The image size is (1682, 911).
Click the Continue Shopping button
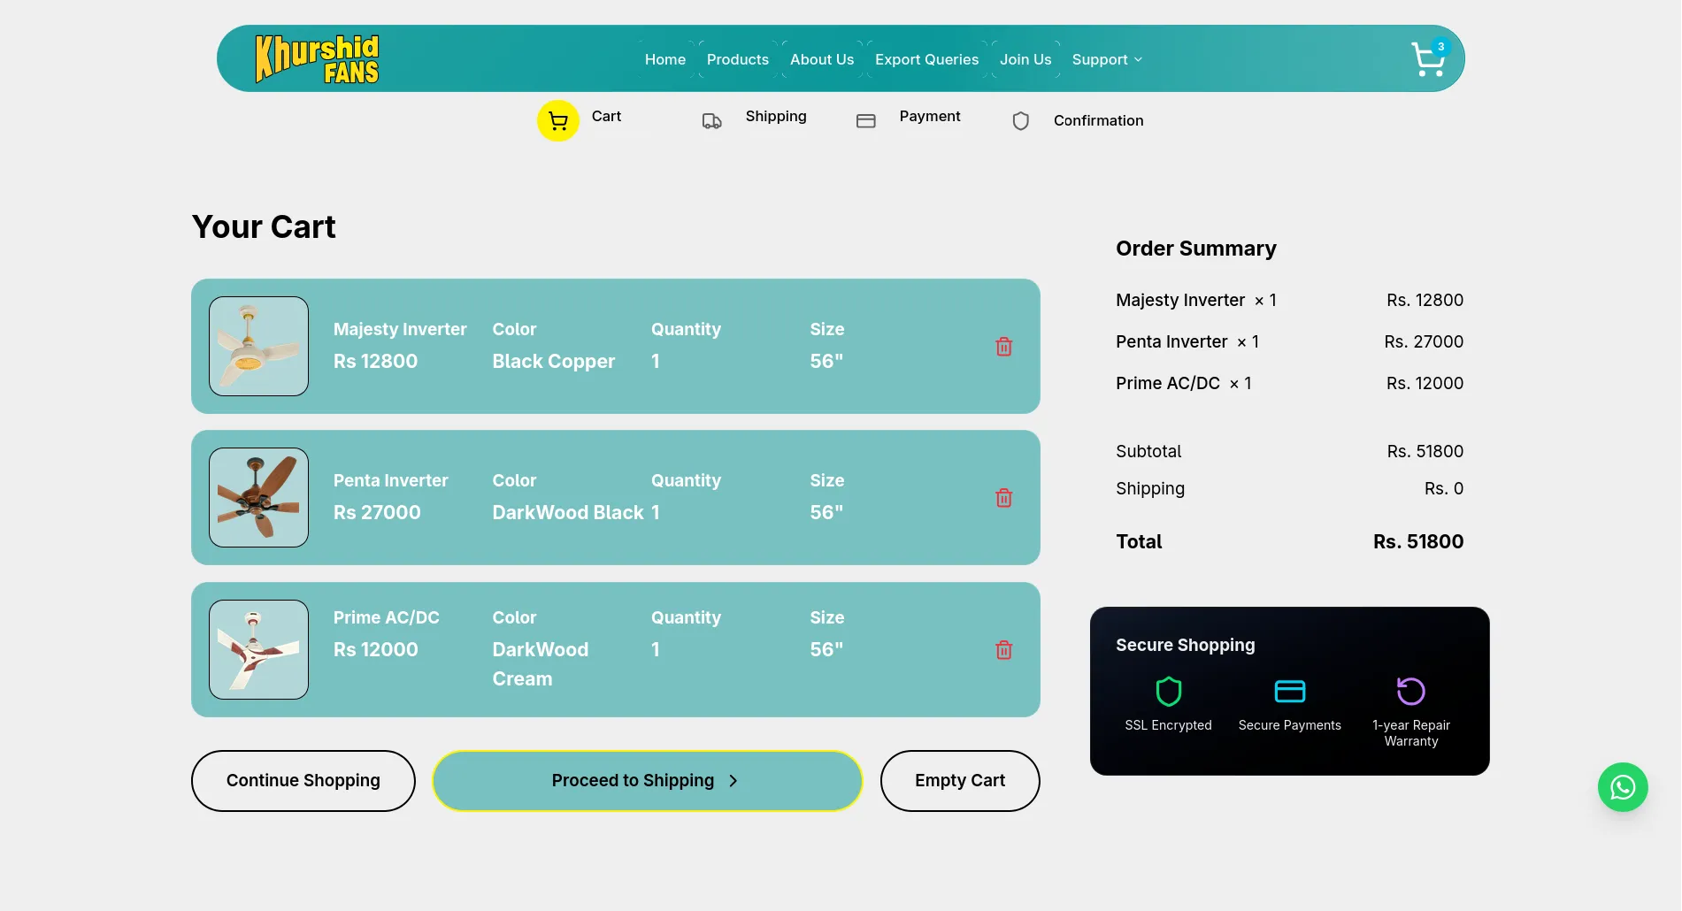(303, 781)
